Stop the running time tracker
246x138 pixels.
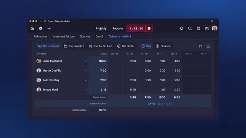tap(149, 28)
